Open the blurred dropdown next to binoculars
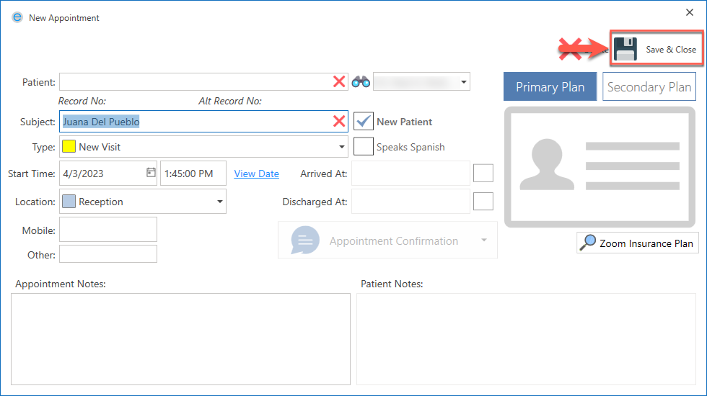707x396 pixels. 421,82
